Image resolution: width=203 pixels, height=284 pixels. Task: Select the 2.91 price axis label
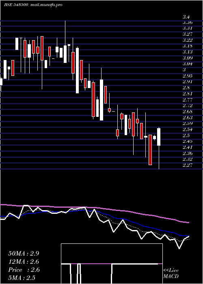[x=188, y=82]
